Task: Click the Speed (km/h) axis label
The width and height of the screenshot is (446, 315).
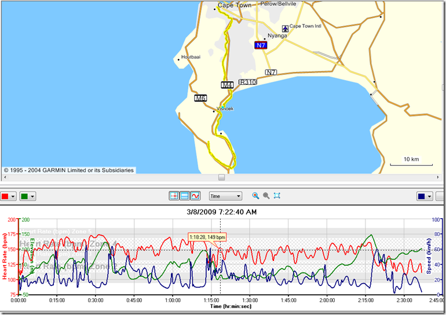Action: (x=429, y=256)
